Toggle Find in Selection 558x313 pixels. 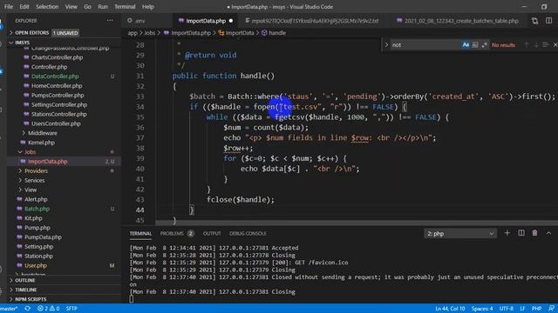tap(545, 44)
